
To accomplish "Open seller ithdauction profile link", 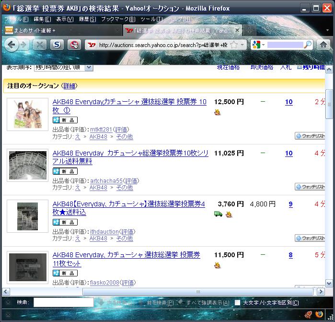I will tap(104, 231).
